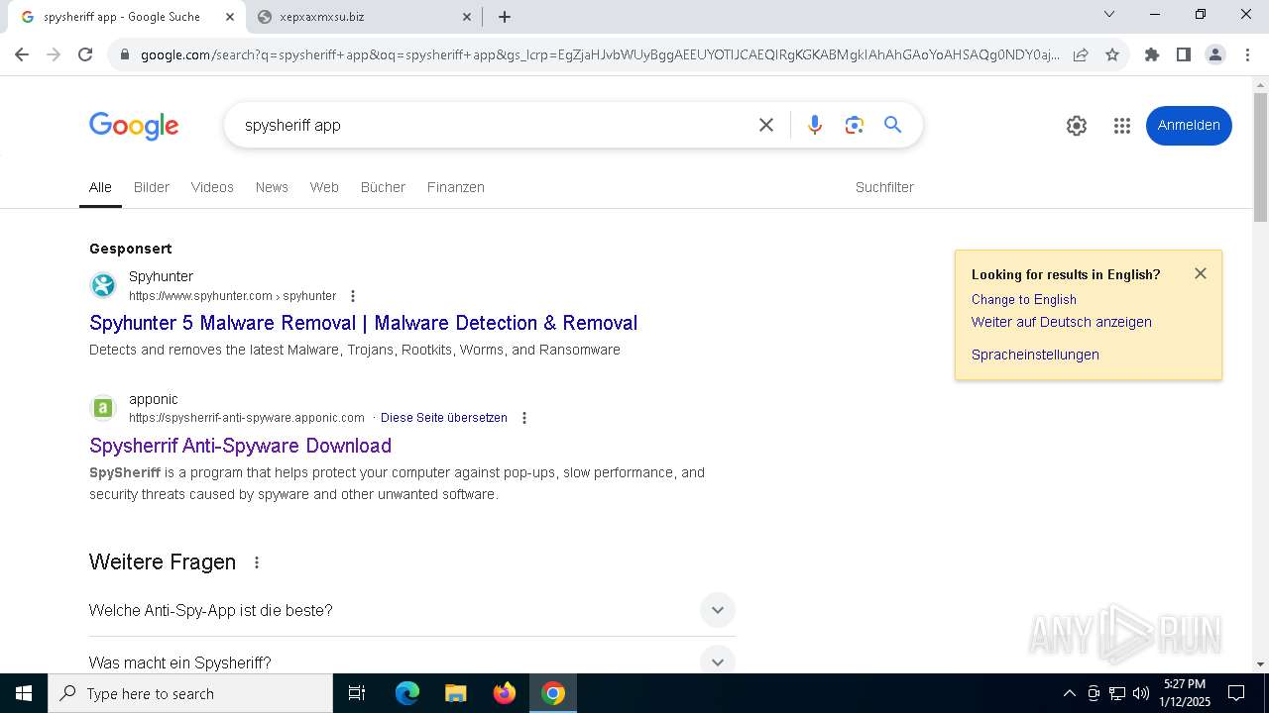The height and width of the screenshot is (713, 1269).
Task: Open the tab search chevron
Action: click(x=1109, y=14)
